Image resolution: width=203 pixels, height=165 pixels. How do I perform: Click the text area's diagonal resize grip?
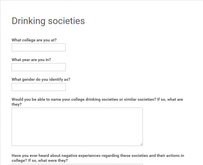(141, 144)
